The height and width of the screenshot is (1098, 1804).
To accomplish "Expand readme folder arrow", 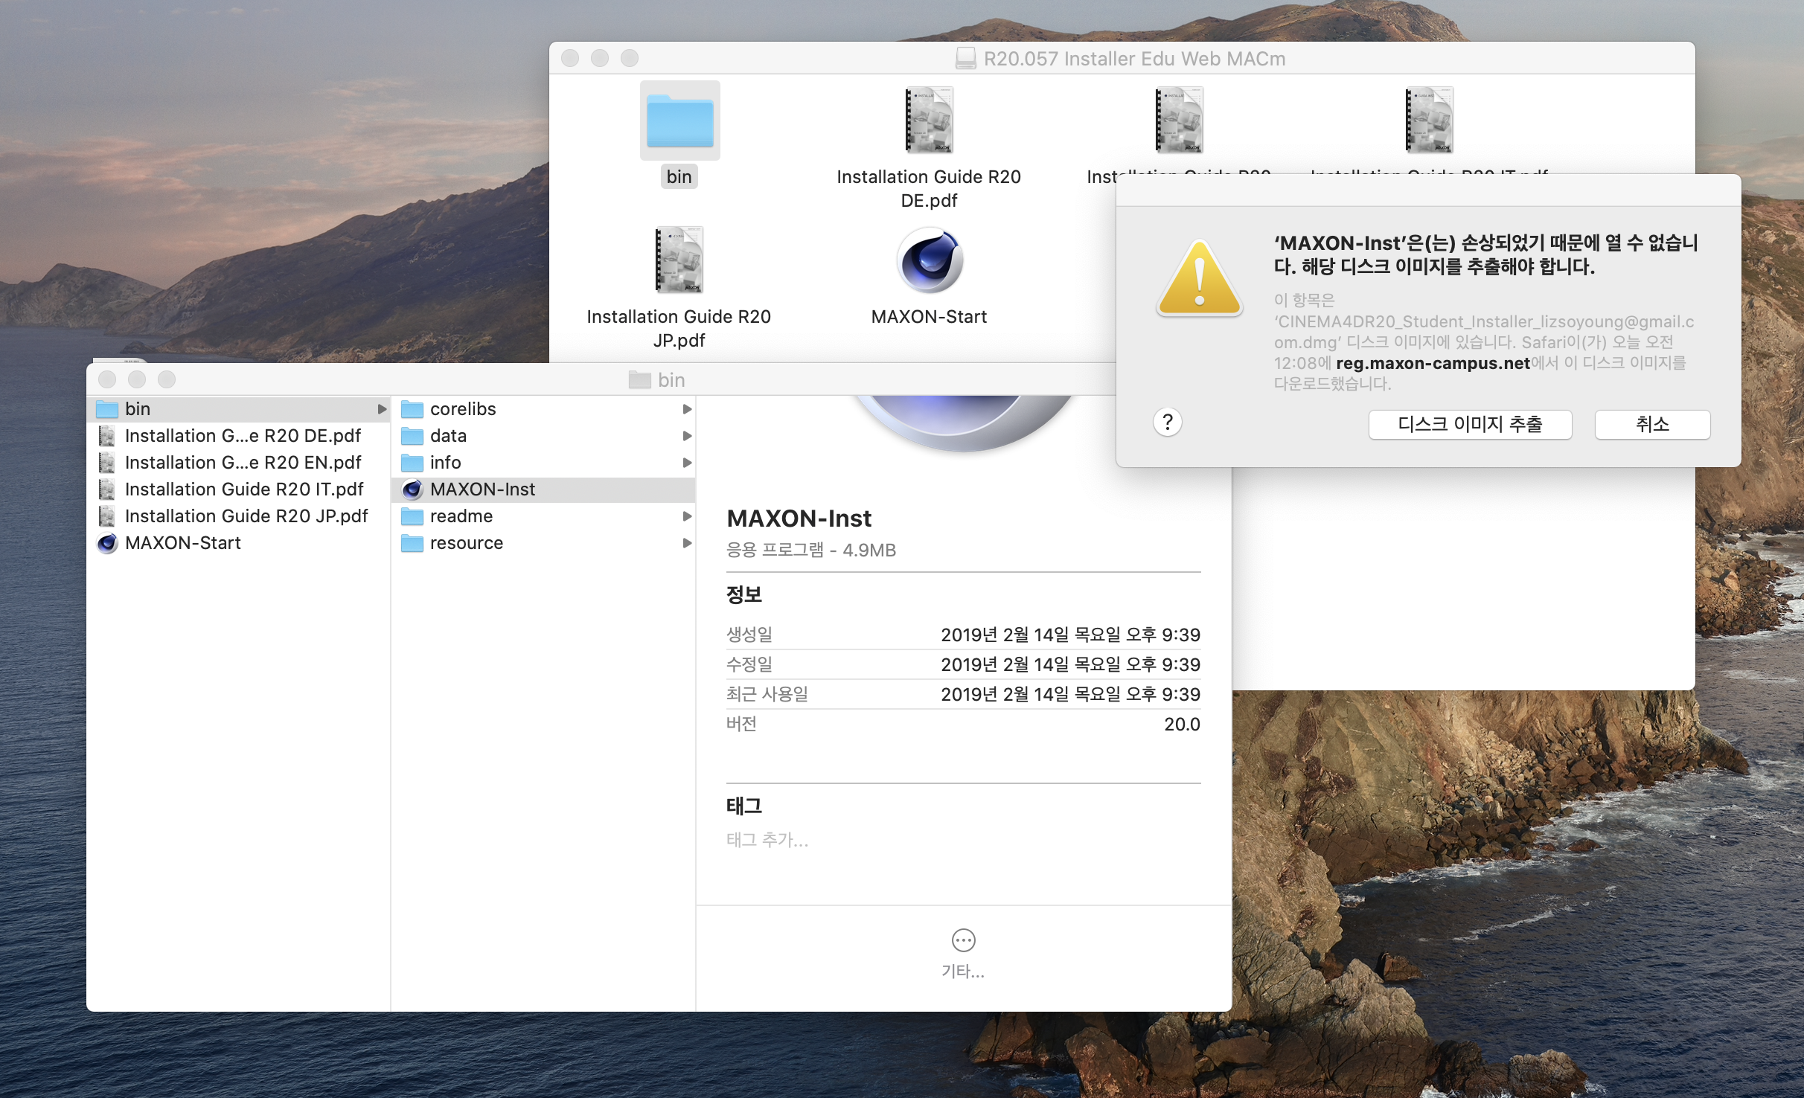I will (687, 516).
